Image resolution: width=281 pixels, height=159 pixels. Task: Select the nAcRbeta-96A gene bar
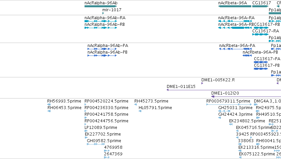(235, 6)
